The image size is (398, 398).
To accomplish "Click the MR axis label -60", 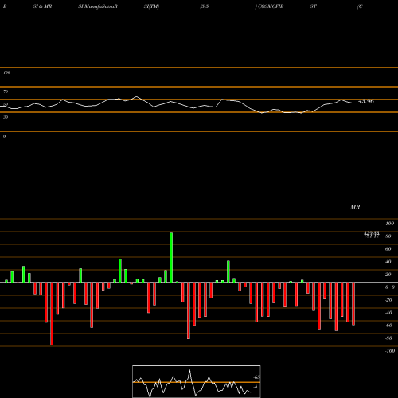I will [x=388, y=326].
